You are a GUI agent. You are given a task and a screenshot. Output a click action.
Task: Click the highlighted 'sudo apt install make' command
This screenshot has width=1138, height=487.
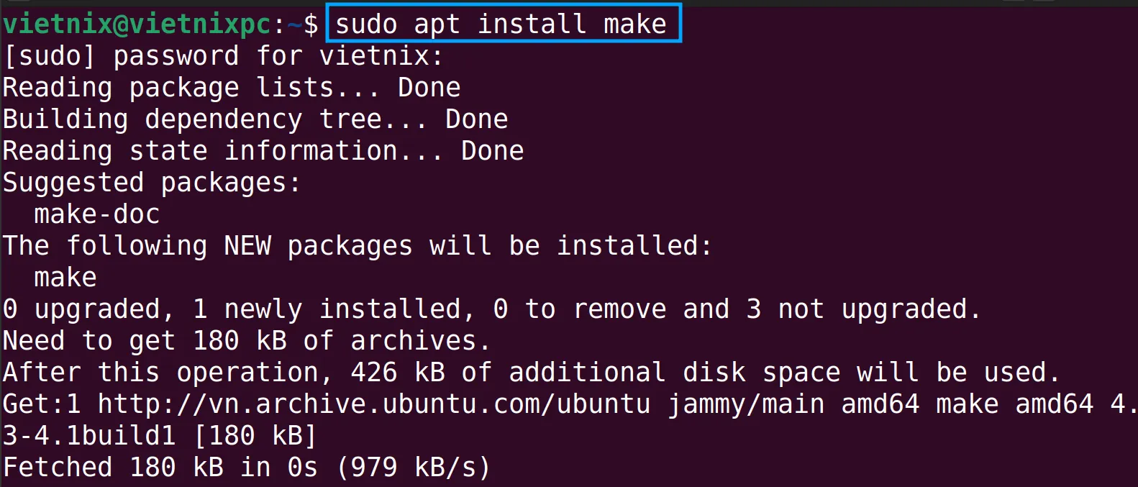504,24
